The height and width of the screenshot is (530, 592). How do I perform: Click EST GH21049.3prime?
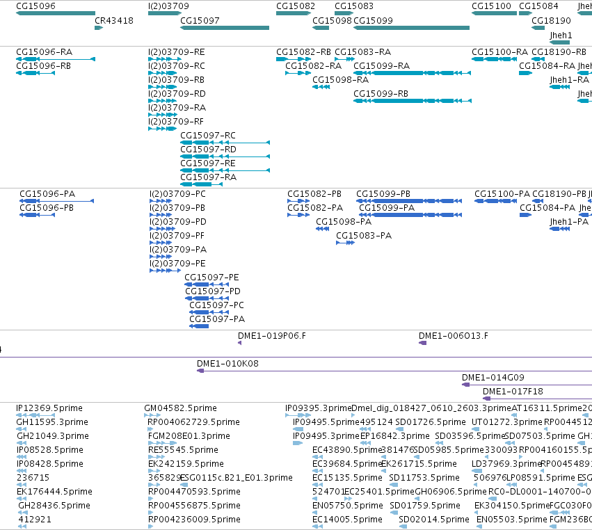(x=53, y=436)
